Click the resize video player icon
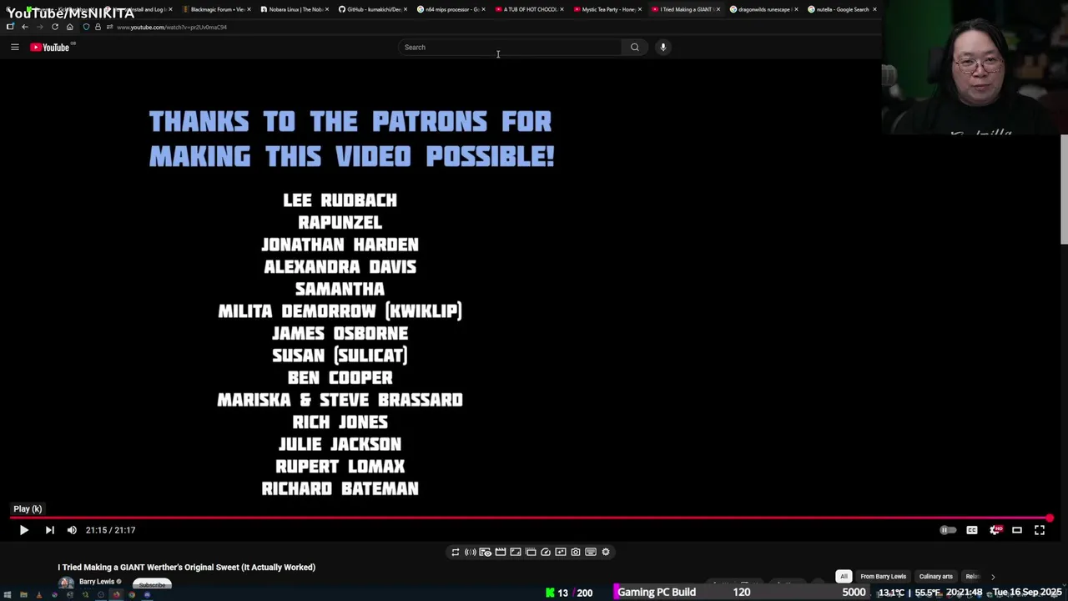The width and height of the screenshot is (1068, 601). pyautogui.click(x=515, y=552)
